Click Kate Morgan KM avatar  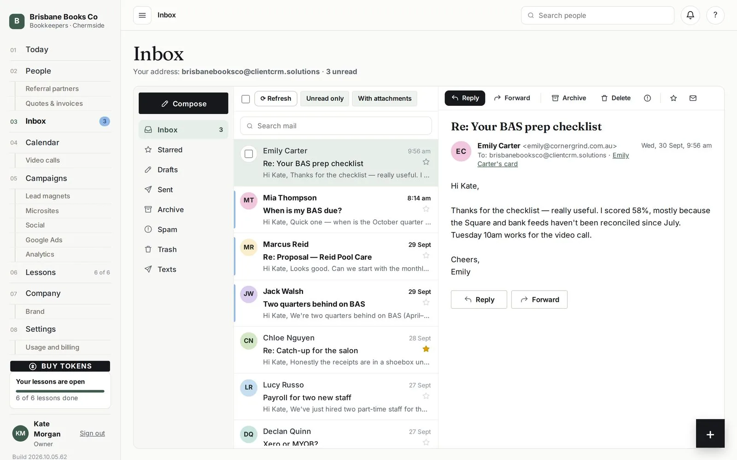[20, 433]
